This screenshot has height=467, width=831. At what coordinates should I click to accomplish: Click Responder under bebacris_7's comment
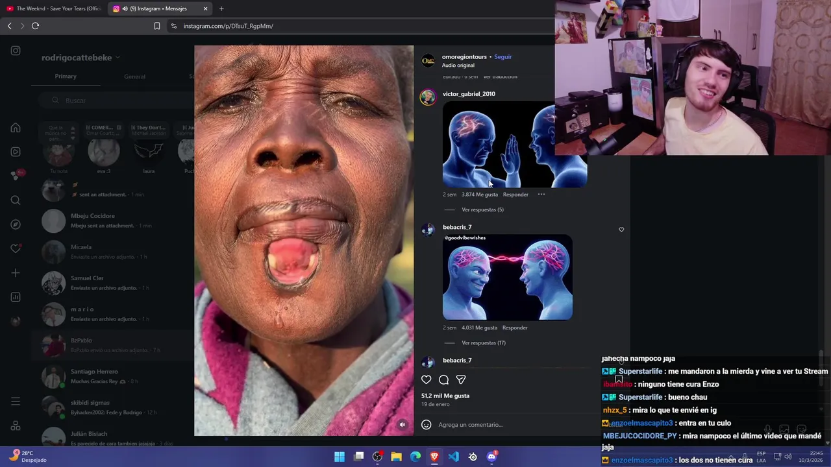pos(515,328)
